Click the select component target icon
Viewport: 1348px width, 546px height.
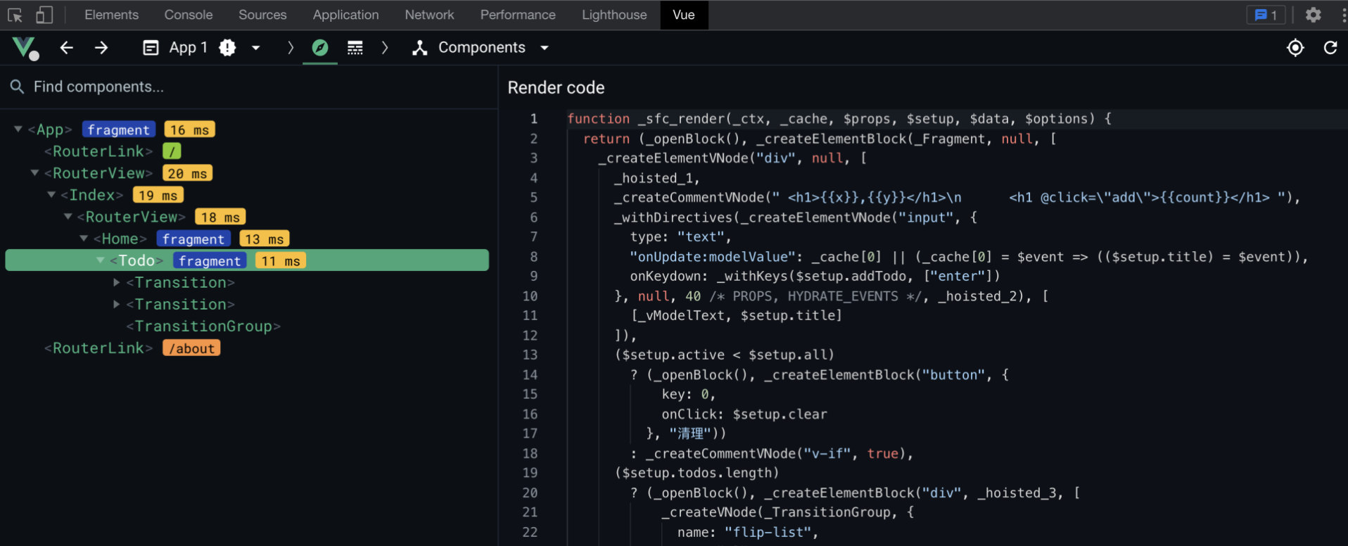coord(1295,48)
